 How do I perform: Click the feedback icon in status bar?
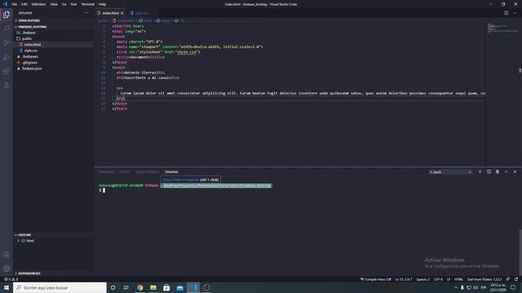click(507, 279)
